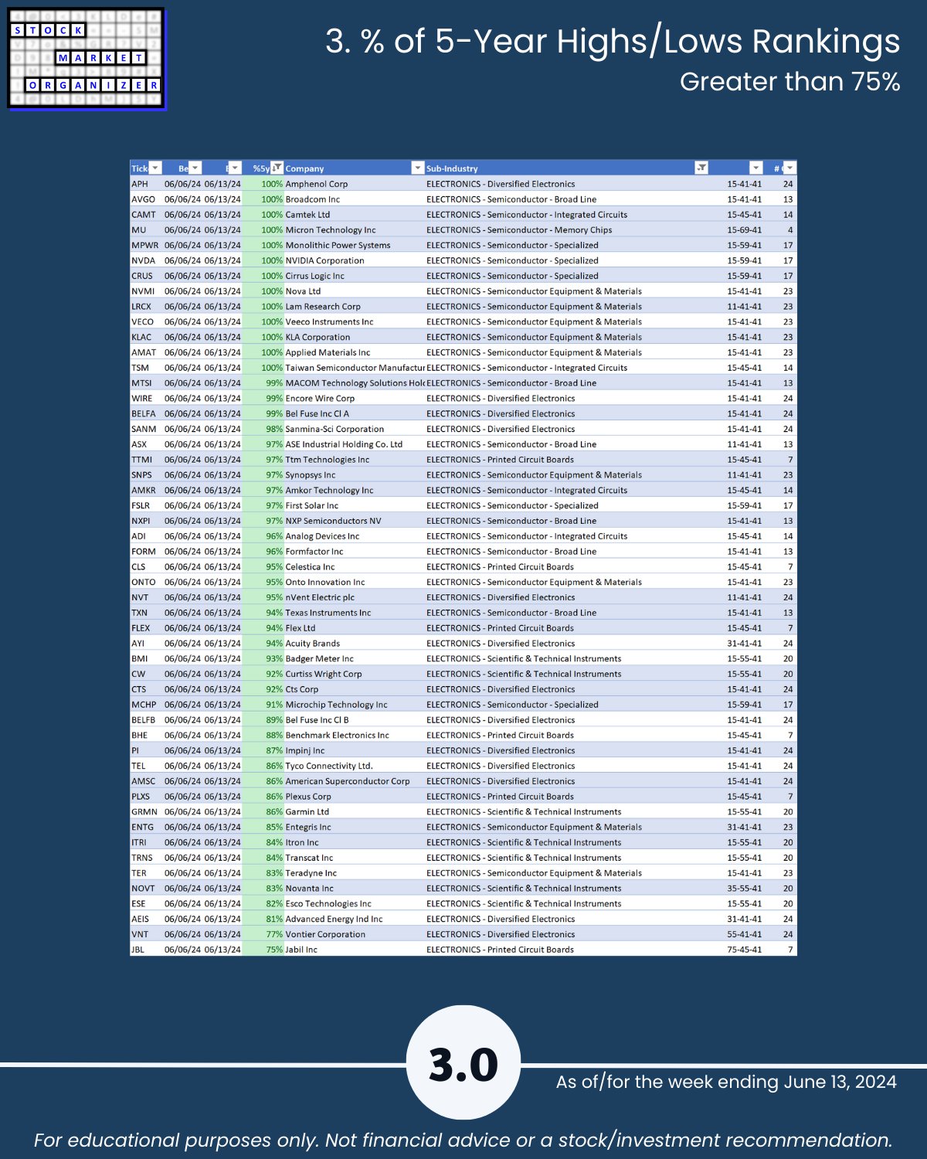
Task: Select the Plexus Corp cell
Action: [308, 797]
